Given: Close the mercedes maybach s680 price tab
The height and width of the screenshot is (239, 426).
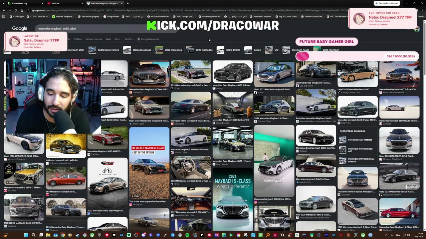Looking at the screenshot, I should [122, 3].
